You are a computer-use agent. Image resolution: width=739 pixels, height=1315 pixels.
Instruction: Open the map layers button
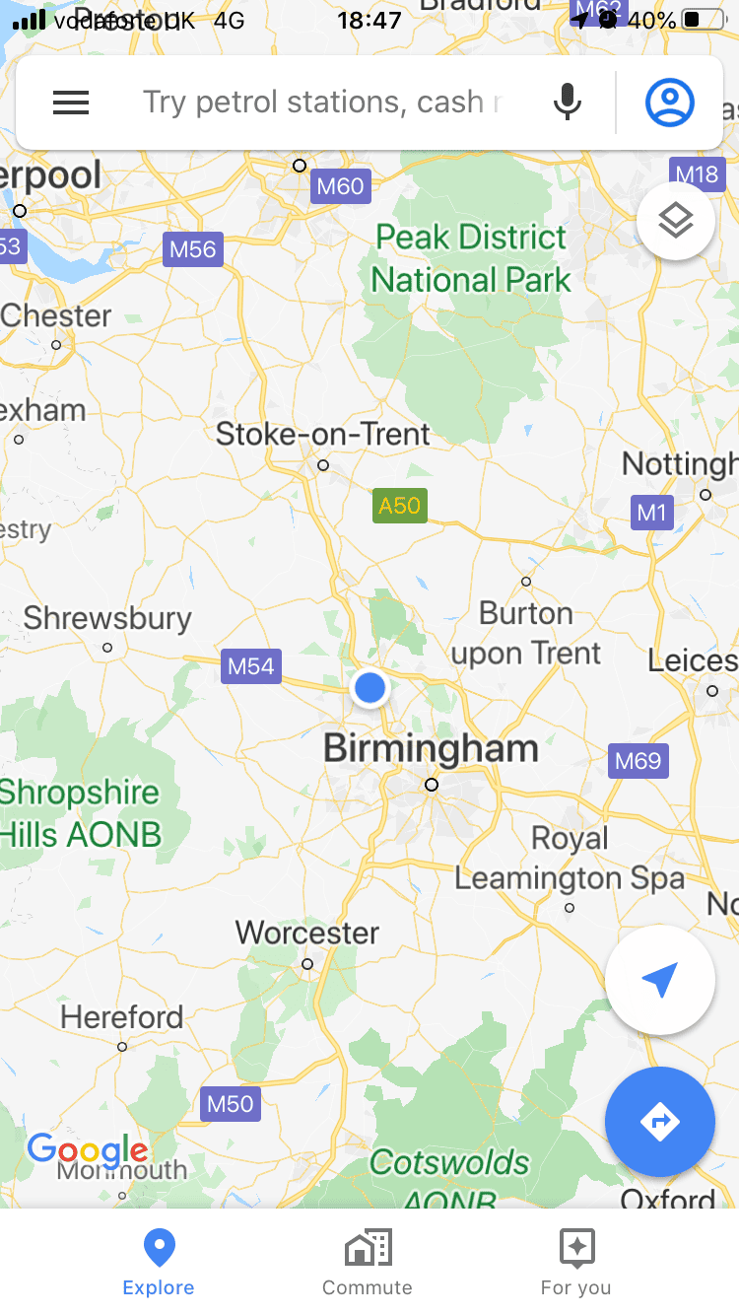[676, 221]
